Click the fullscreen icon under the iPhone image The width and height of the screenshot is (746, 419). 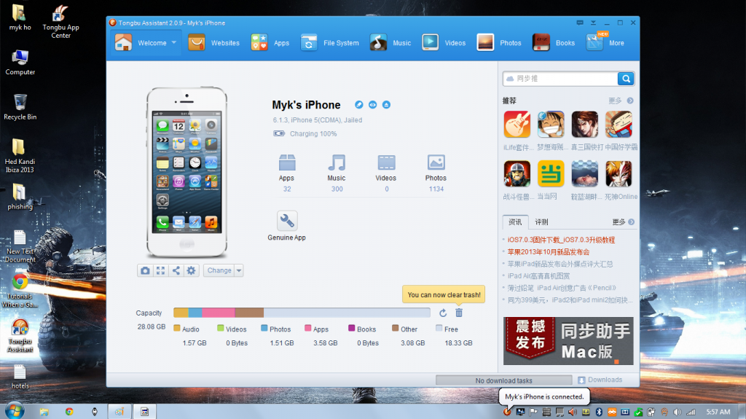(160, 270)
